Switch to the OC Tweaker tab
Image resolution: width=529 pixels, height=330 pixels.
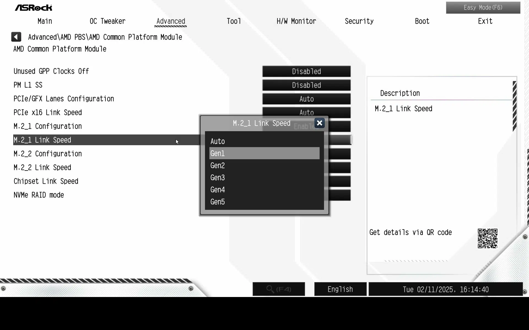coord(107,21)
